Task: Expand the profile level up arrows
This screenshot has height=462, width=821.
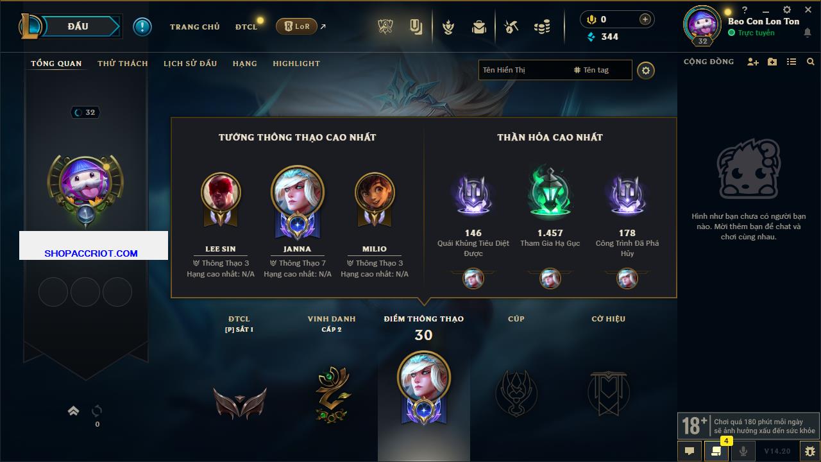Action: (x=74, y=411)
